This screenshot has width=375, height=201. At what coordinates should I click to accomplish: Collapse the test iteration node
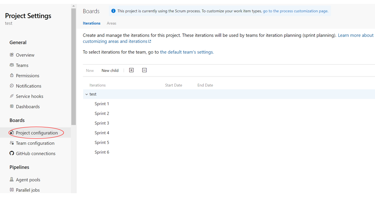(x=87, y=94)
